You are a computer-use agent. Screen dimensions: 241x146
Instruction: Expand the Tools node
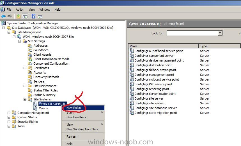tap(9, 126)
